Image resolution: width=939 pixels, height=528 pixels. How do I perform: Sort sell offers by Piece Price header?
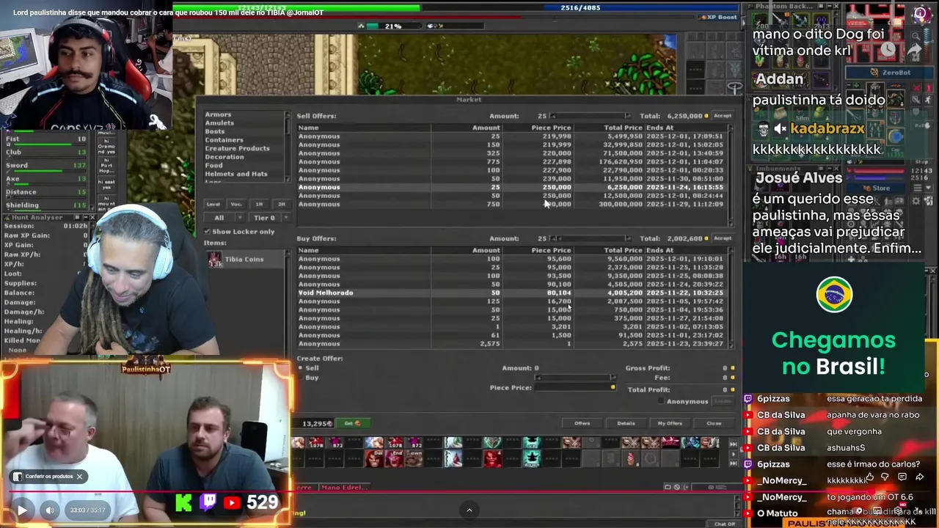551,128
